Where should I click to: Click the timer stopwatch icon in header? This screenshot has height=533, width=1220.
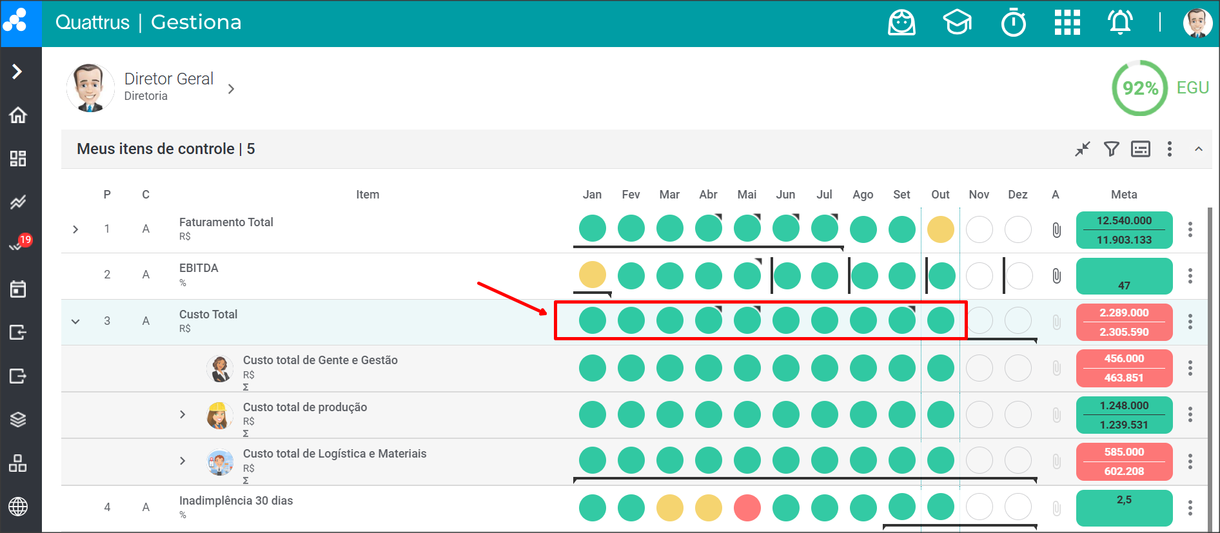coord(1013,23)
